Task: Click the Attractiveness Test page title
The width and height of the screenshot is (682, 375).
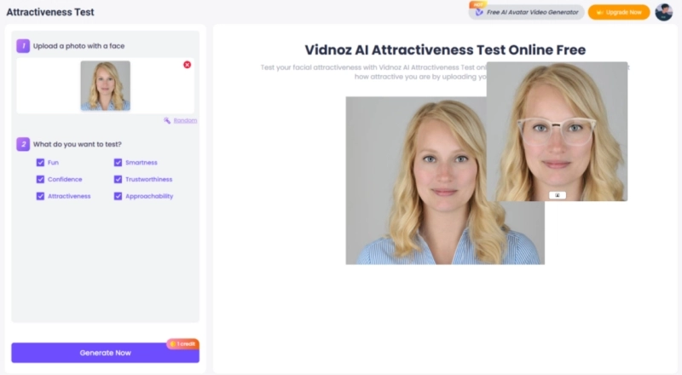Action: click(50, 12)
